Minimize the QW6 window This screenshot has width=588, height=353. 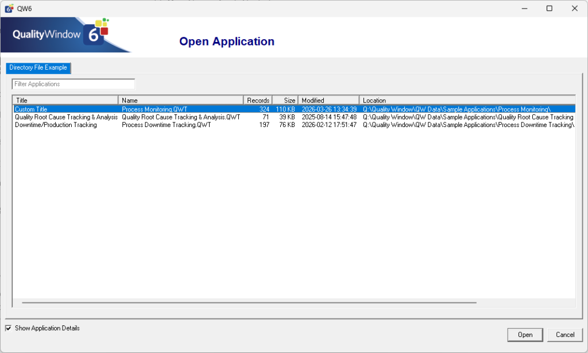[524, 8]
